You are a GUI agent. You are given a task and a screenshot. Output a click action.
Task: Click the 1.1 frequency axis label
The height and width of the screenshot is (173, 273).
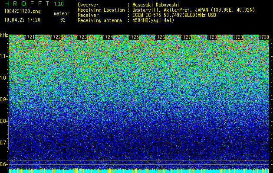(3, 56)
